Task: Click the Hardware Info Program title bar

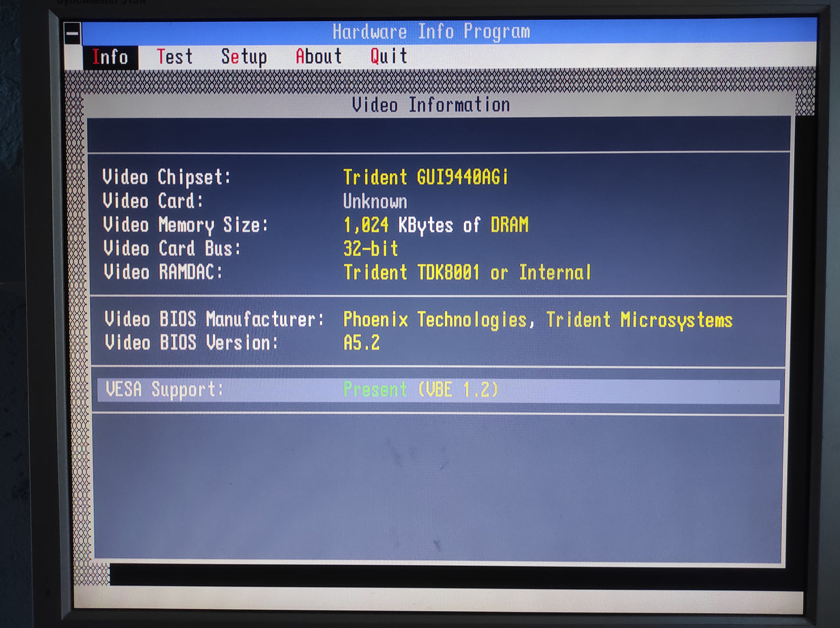Action: [431, 32]
